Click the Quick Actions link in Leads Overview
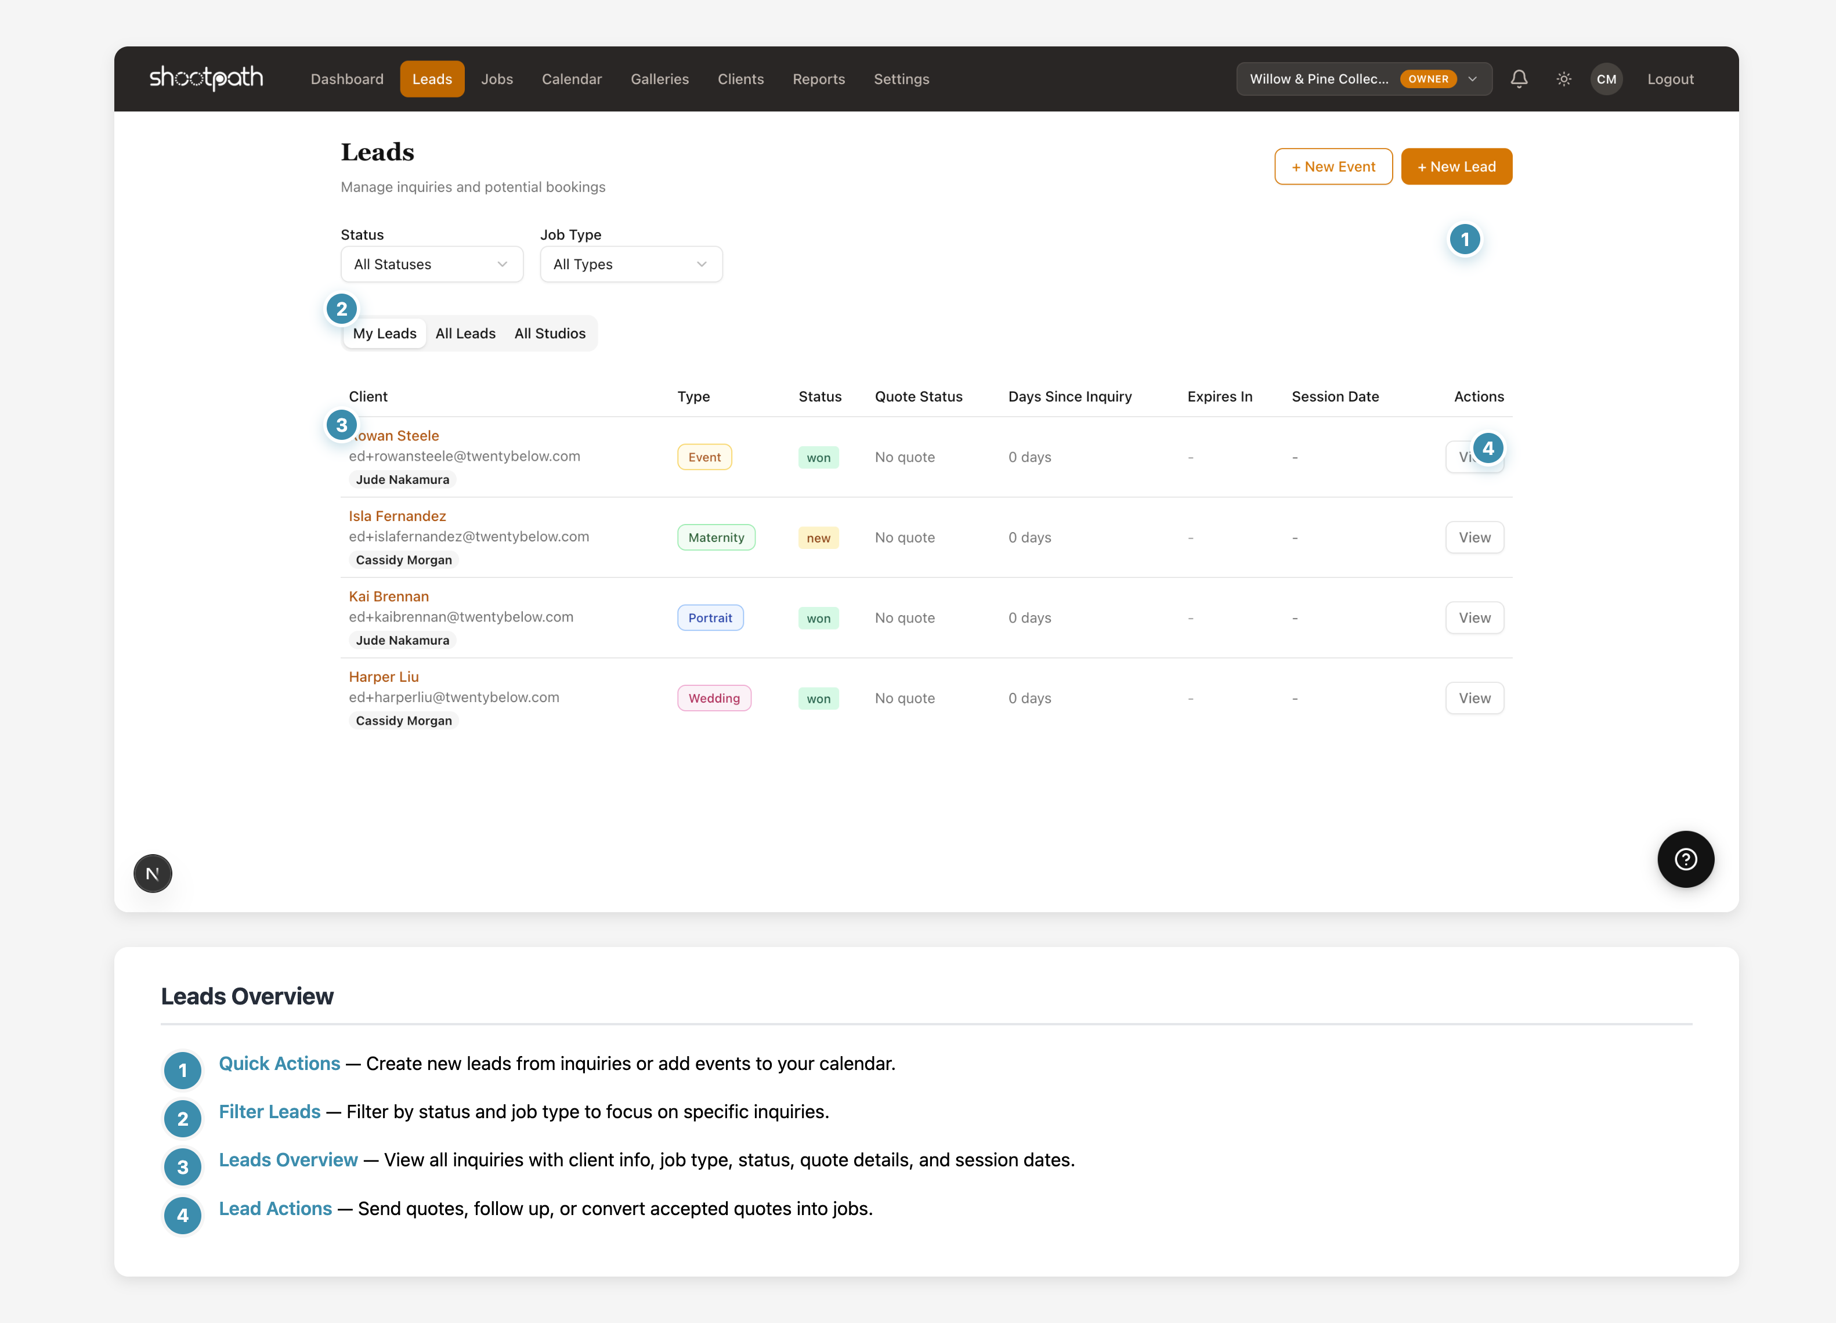This screenshot has height=1323, width=1836. [x=279, y=1063]
